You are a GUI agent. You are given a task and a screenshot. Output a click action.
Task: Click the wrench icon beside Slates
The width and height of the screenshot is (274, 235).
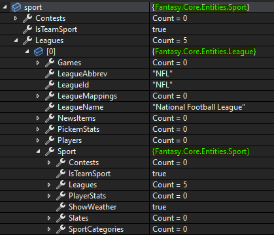[x=61, y=218]
